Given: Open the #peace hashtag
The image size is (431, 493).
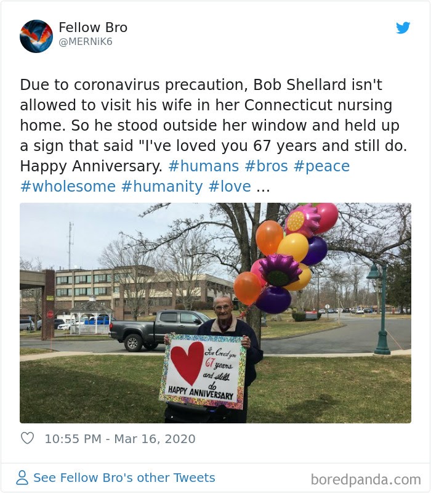Looking at the screenshot, I should 323,166.
